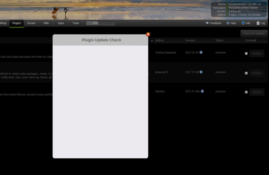This screenshot has width=269, height=175.
Task: Click author name dlandon
Action: 160,91
